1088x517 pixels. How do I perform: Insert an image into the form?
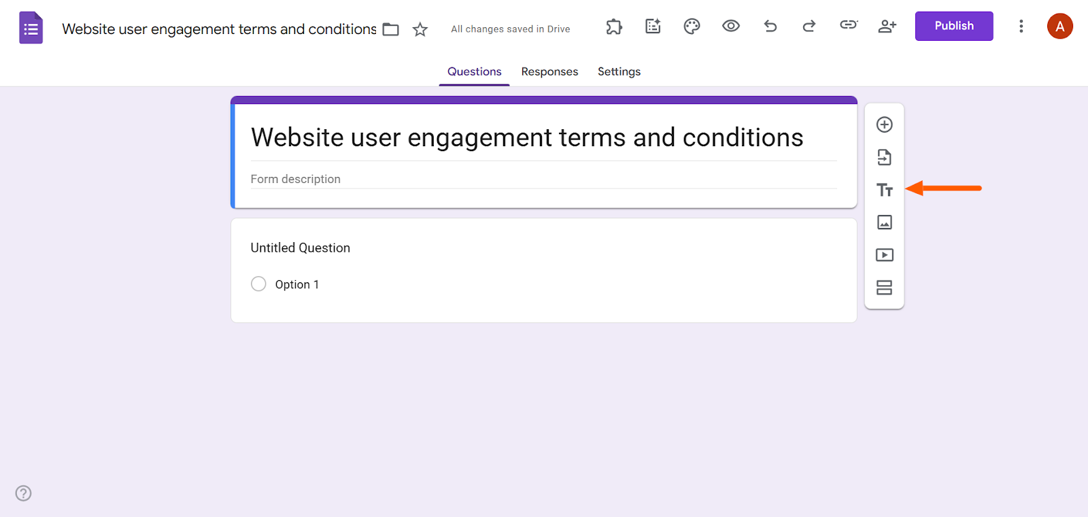point(884,222)
